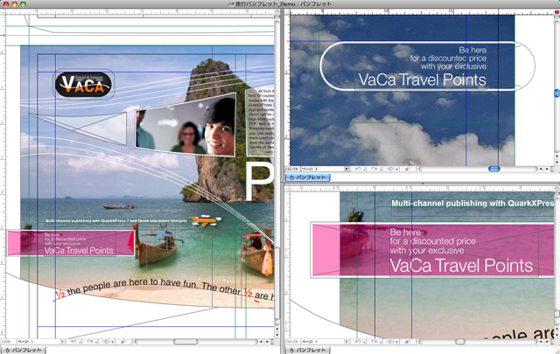
Task: Click 'VaCa Travel Points' text in top-right pane
Action: (422, 80)
